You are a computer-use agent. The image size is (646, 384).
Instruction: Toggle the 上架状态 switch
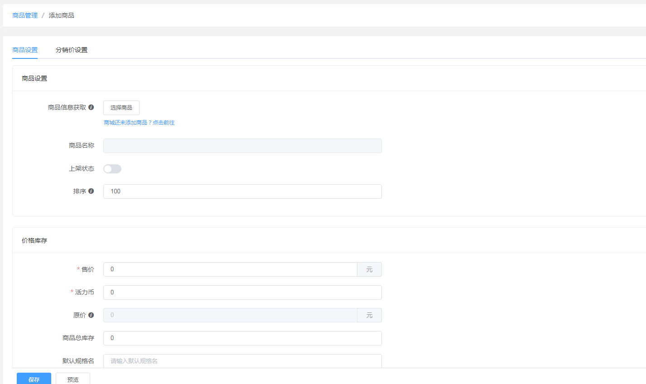coord(112,169)
